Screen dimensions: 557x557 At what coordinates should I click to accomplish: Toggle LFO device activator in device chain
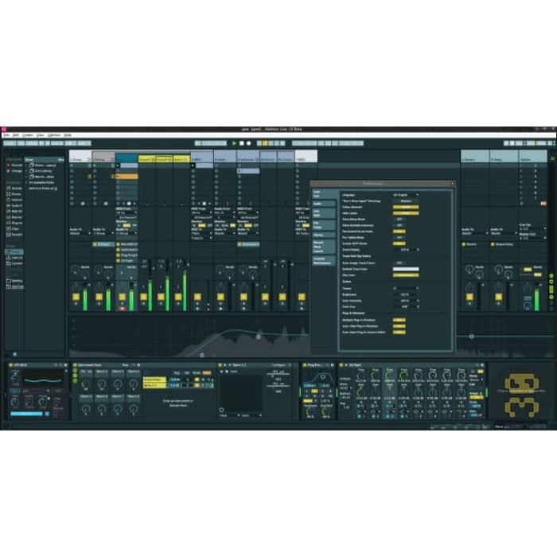(10, 364)
